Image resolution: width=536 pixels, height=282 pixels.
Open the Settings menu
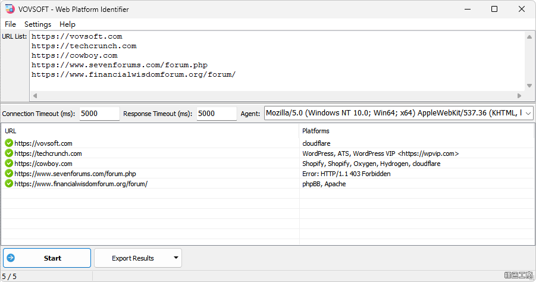[x=37, y=24]
